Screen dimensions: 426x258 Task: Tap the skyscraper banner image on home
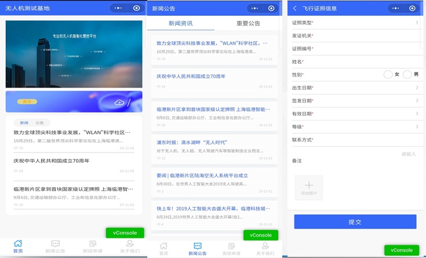[x=74, y=54]
